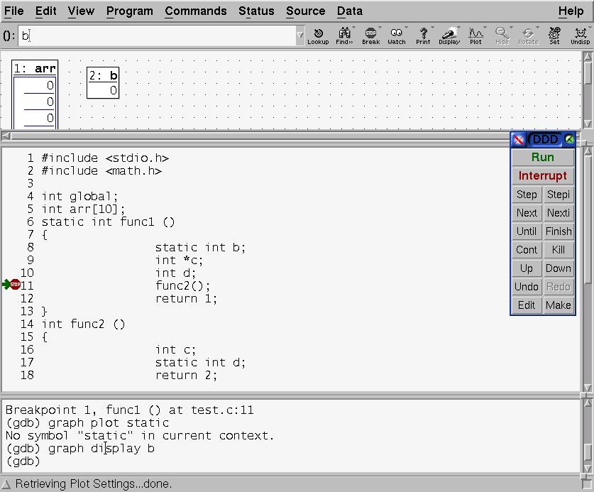Open the File menu
Screen dimensions: 594x492
(x=14, y=11)
